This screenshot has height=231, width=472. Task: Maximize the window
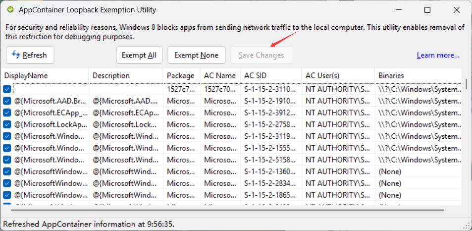click(427, 10)
